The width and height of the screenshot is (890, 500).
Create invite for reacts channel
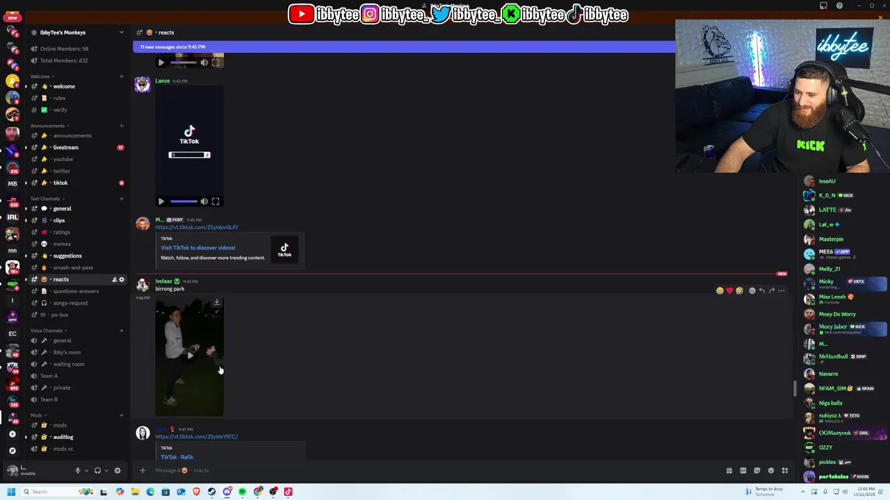114,279
